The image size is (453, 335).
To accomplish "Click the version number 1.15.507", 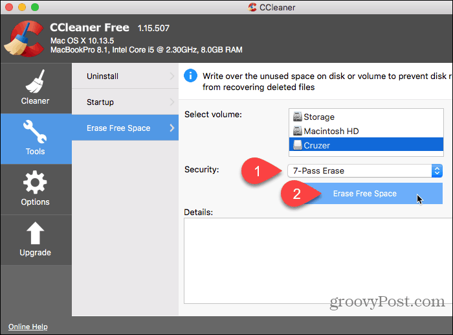I will click(x=153, y=28).
